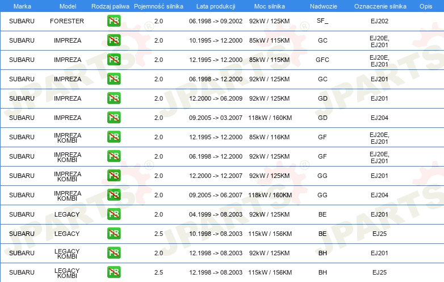Select the date range 12.2000 -> 06.2009
The image size is (444, 282).
[216, 98]
